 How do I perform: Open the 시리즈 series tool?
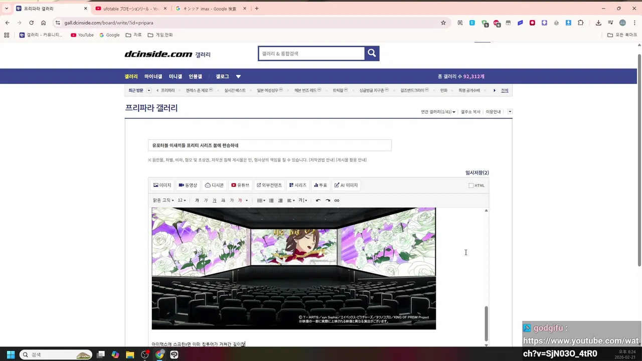tap(298, 185)
